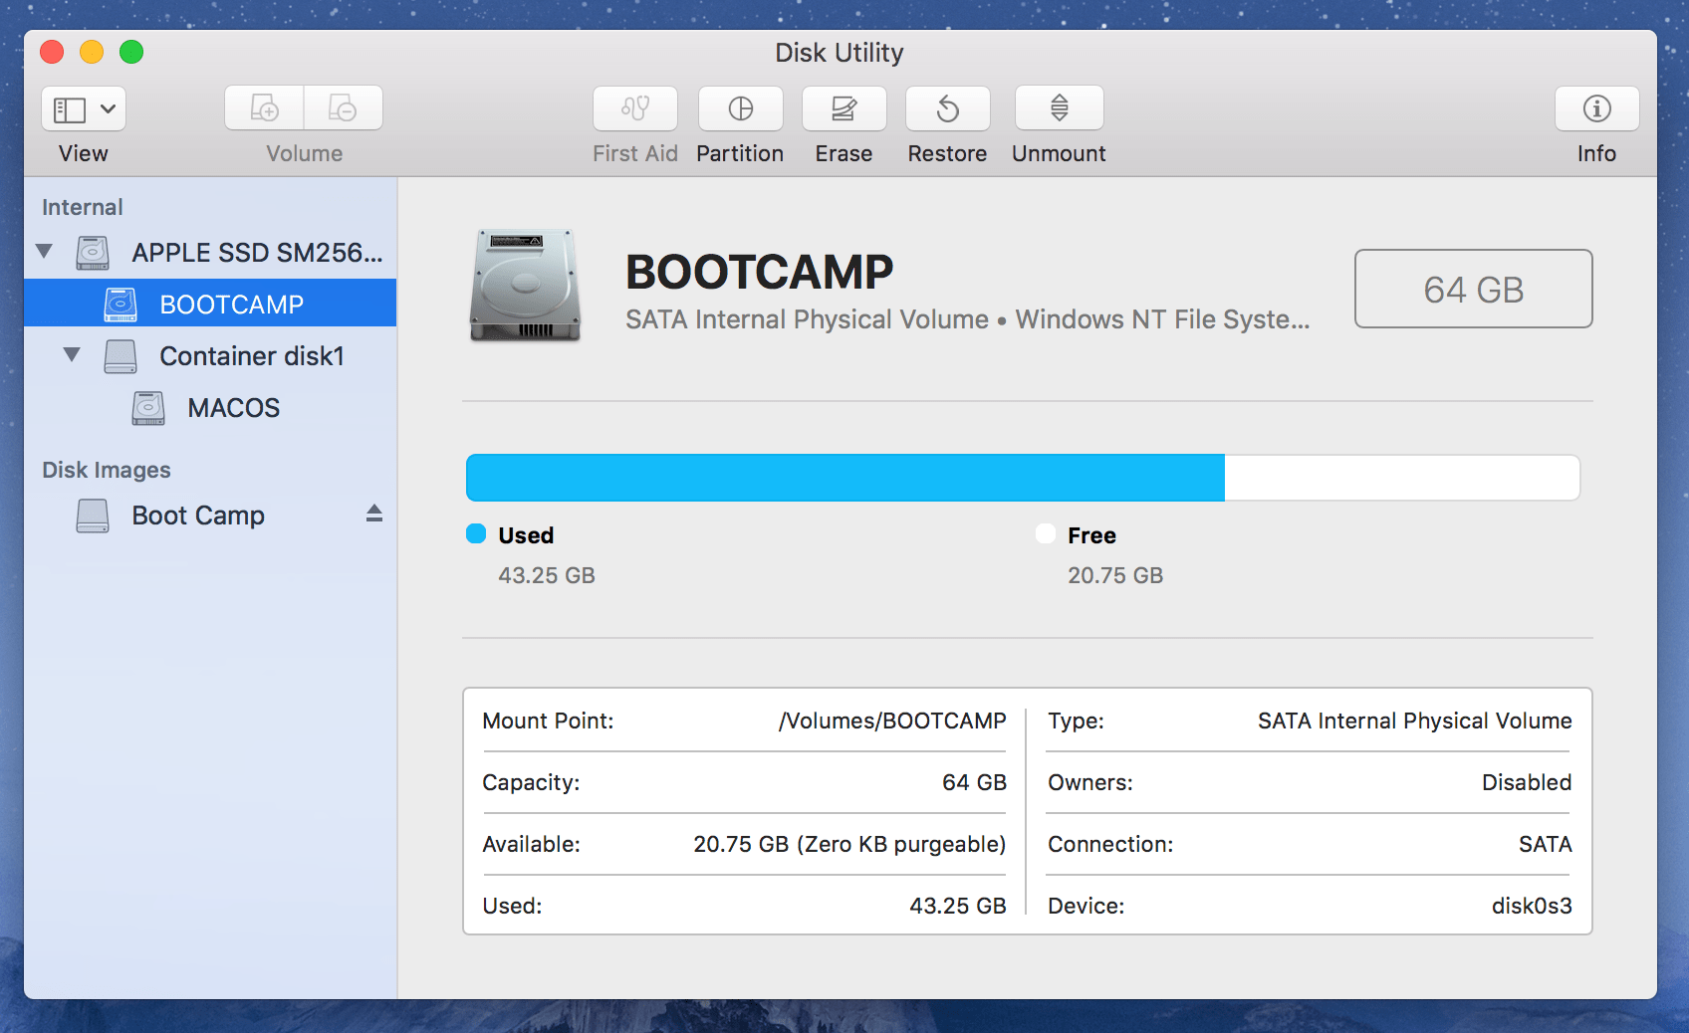Screen dimensions: 1689x1033
Task: Click the Connection value SATA
Action: 1546,844
